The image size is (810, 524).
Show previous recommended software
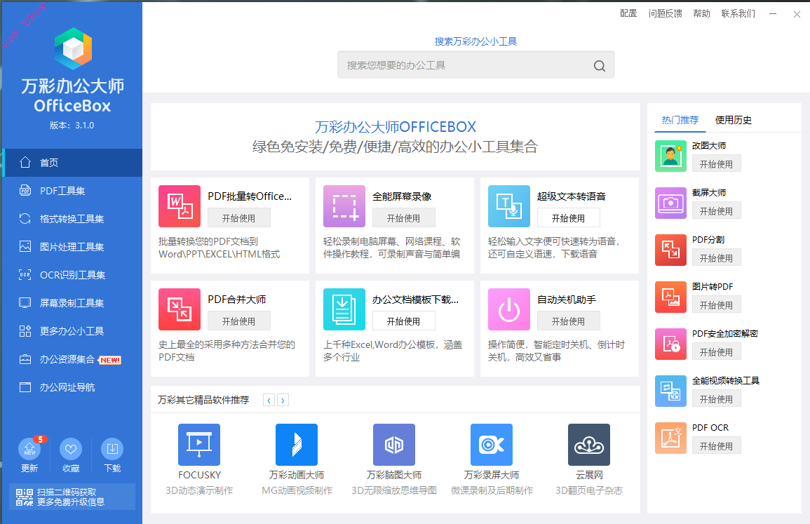(x=269, y=400)
